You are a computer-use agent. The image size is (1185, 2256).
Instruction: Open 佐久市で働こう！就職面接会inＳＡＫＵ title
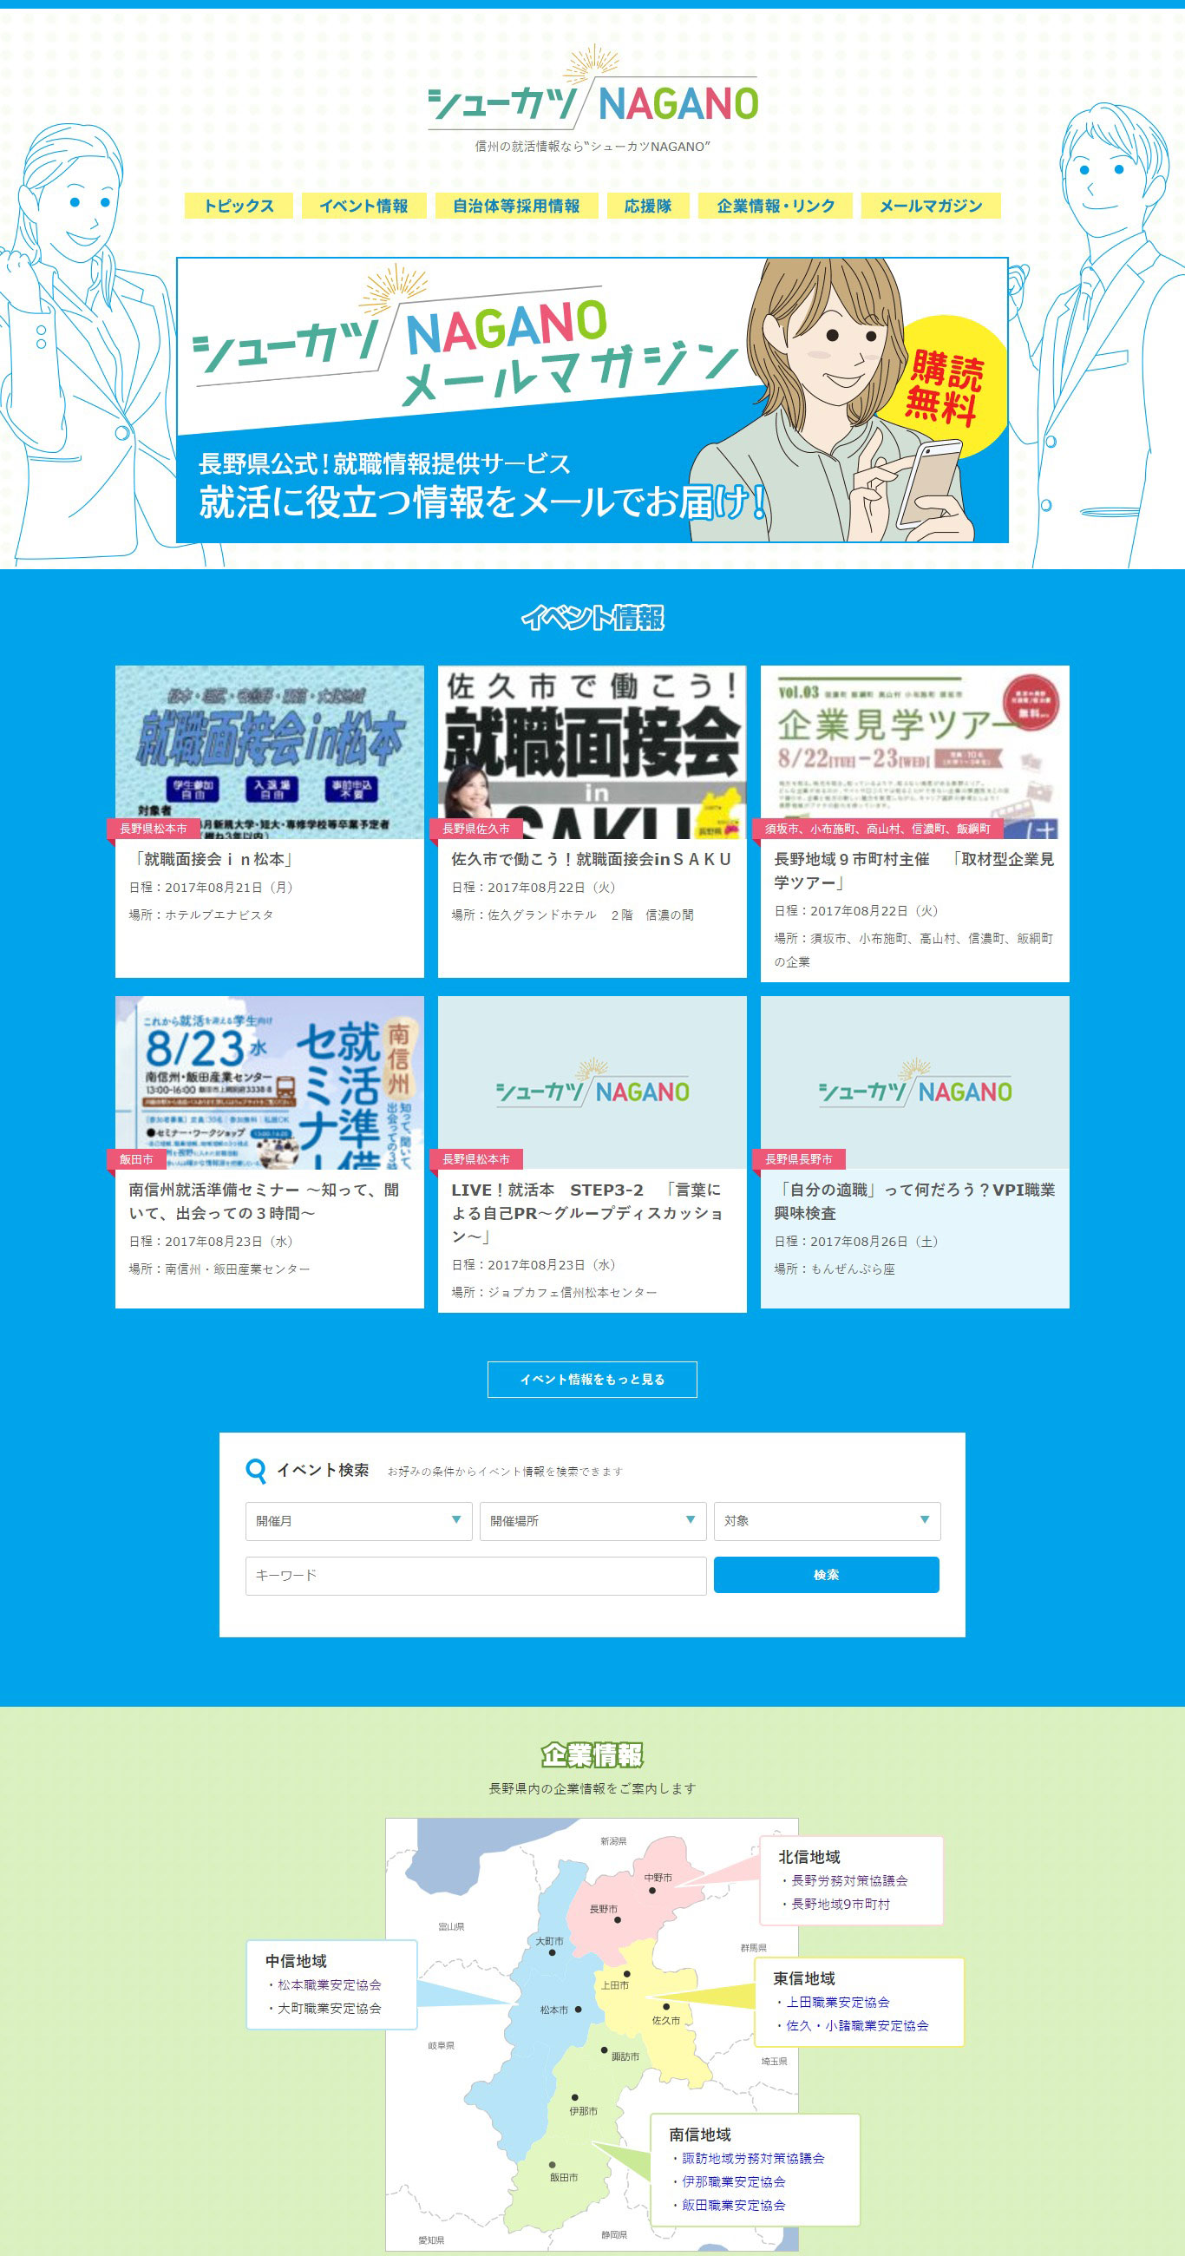591,859
